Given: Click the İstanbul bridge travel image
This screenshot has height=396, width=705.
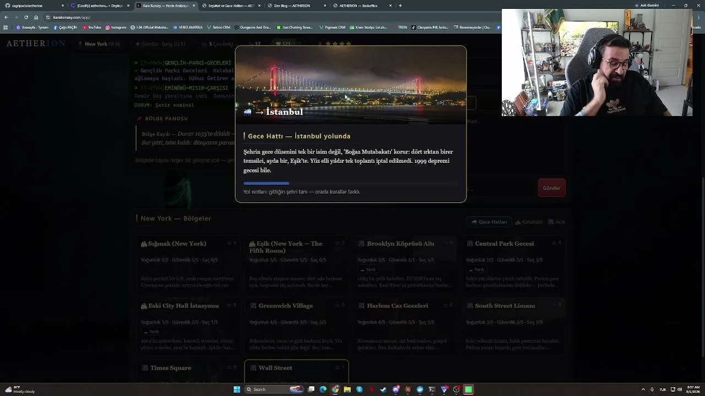Looking at the screenshot, I should point(350,85).
